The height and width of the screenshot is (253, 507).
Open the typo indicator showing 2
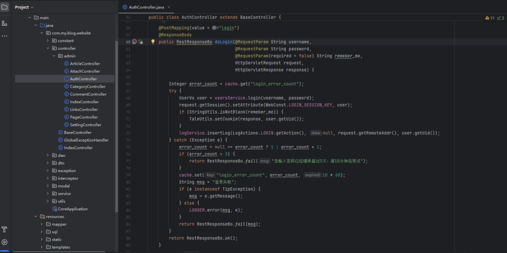tap(500, 18)
